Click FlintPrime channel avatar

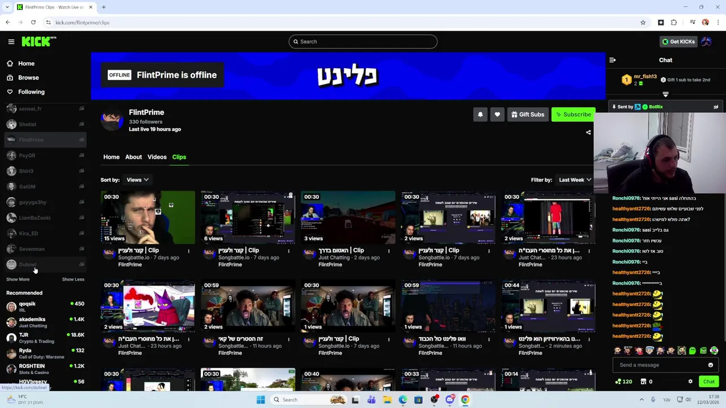pyautogui.click(x=112, y=120)
